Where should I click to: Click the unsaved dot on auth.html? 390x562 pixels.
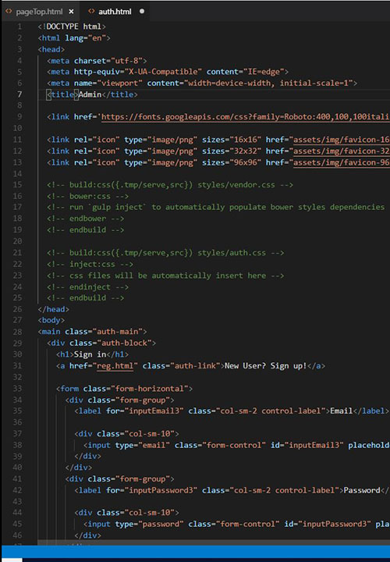coord(142,11)
